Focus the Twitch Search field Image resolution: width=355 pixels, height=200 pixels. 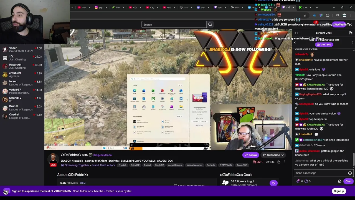click(174, 24)
